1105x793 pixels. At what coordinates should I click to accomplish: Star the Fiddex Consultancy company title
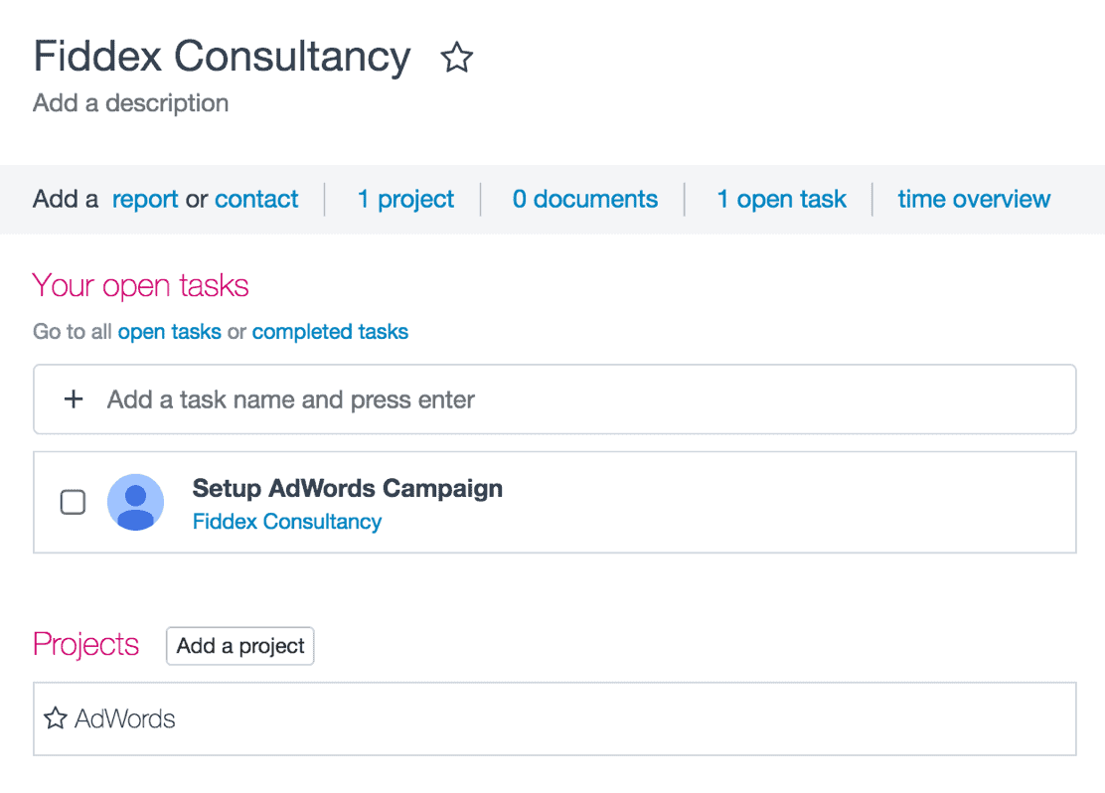[457, 58]
